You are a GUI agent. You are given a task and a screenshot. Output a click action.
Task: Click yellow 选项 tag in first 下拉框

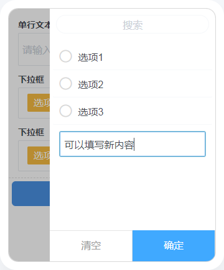(39, 102)
